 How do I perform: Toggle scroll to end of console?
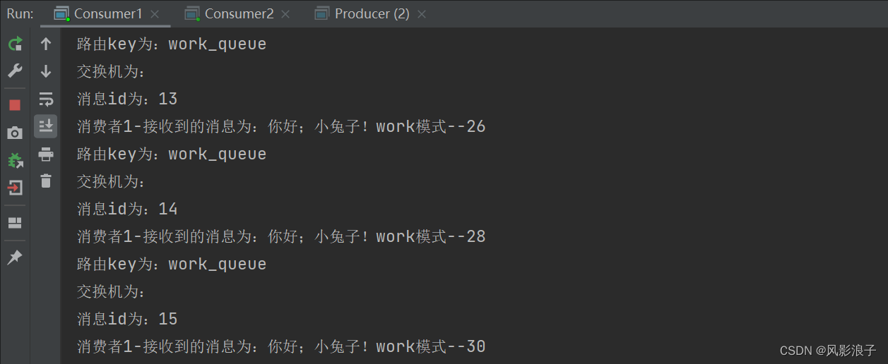[46, 126]
